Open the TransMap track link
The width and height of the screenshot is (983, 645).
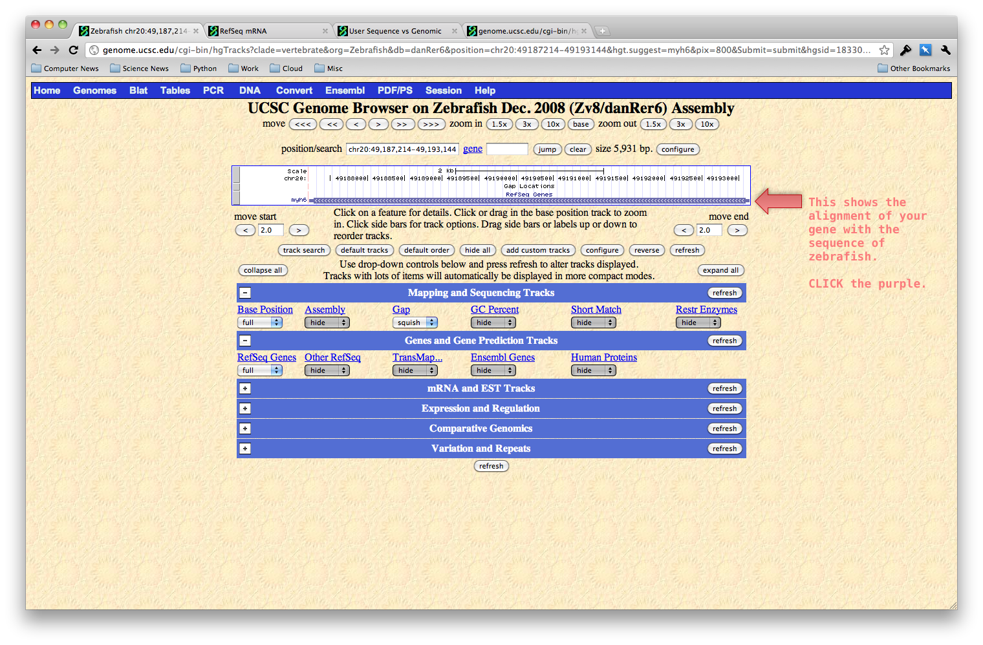(x=417, y=357)
